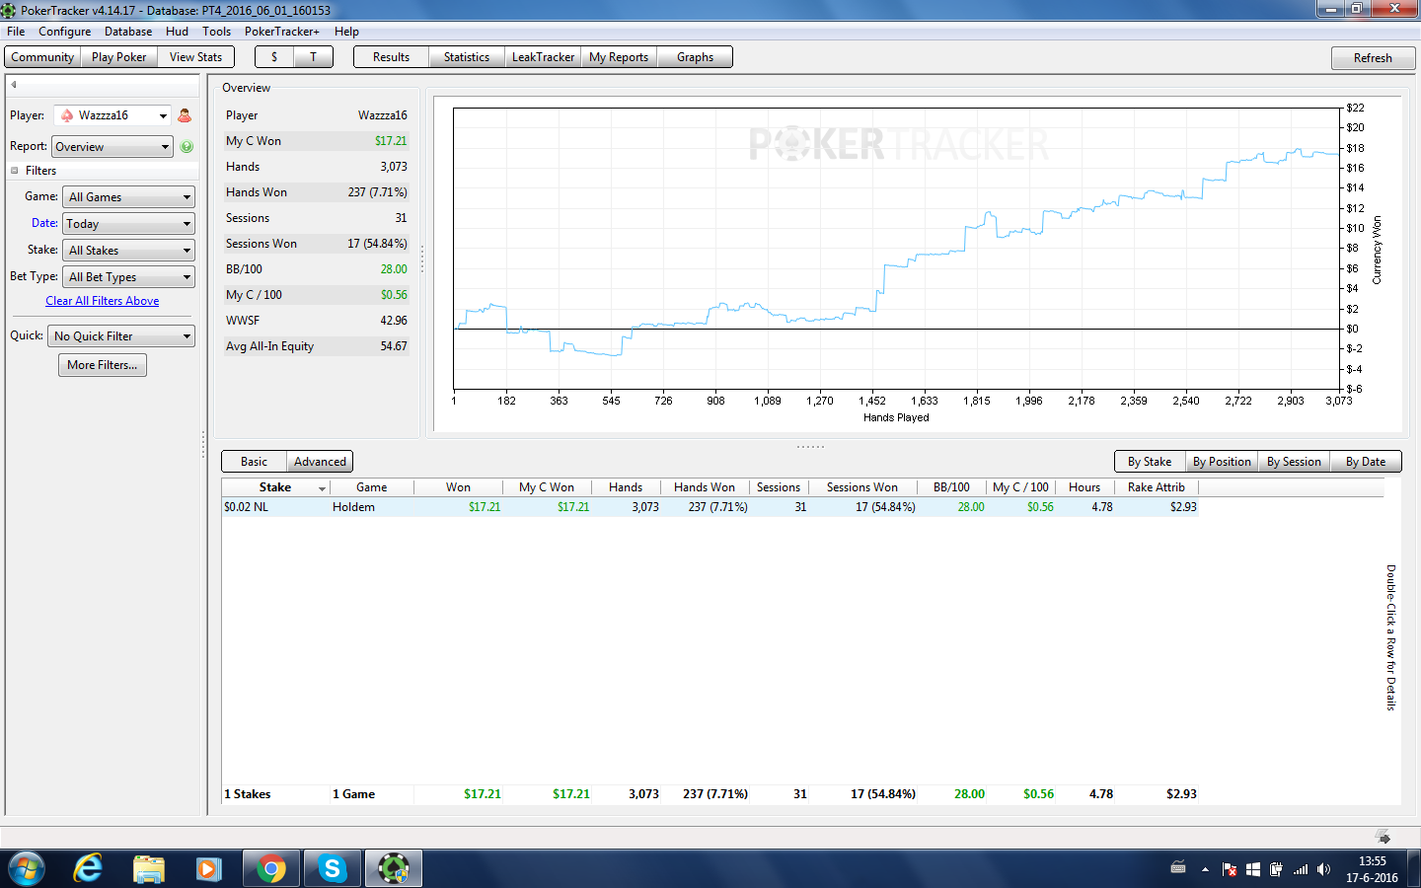The image size is (1421, 888).
Task: Open the Bet Type filter dropdown
Action: coord(128,277)
